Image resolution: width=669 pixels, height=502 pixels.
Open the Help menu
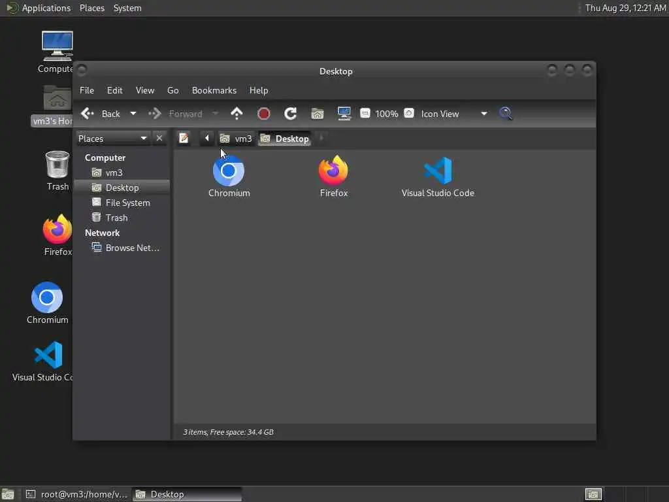click(259, 90)
